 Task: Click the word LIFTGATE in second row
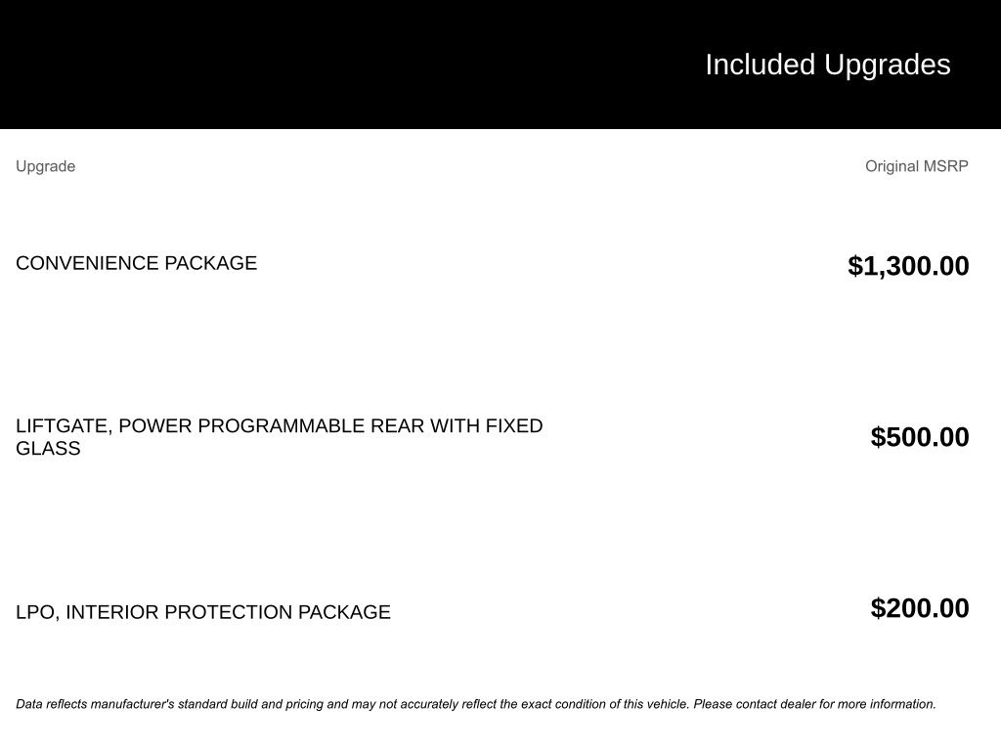(x=64, y=426)
